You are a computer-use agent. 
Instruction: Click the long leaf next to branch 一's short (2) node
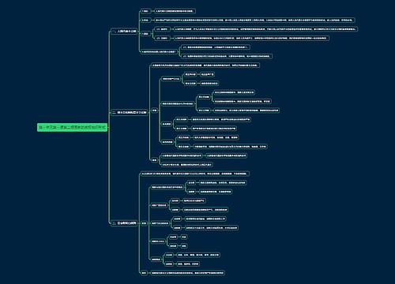251,38
